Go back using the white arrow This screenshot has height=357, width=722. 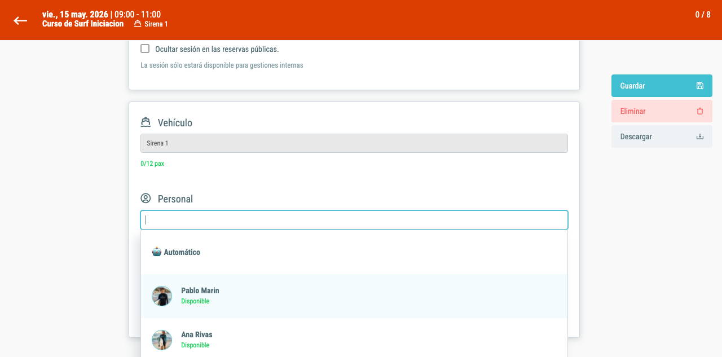click(x=20, y=20)
